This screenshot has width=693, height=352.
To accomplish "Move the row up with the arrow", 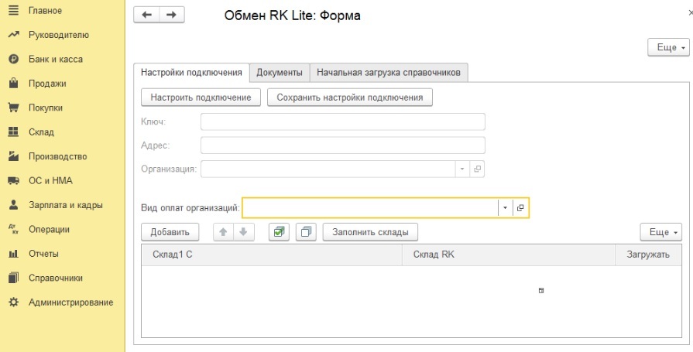I will (x=224, y=232).
